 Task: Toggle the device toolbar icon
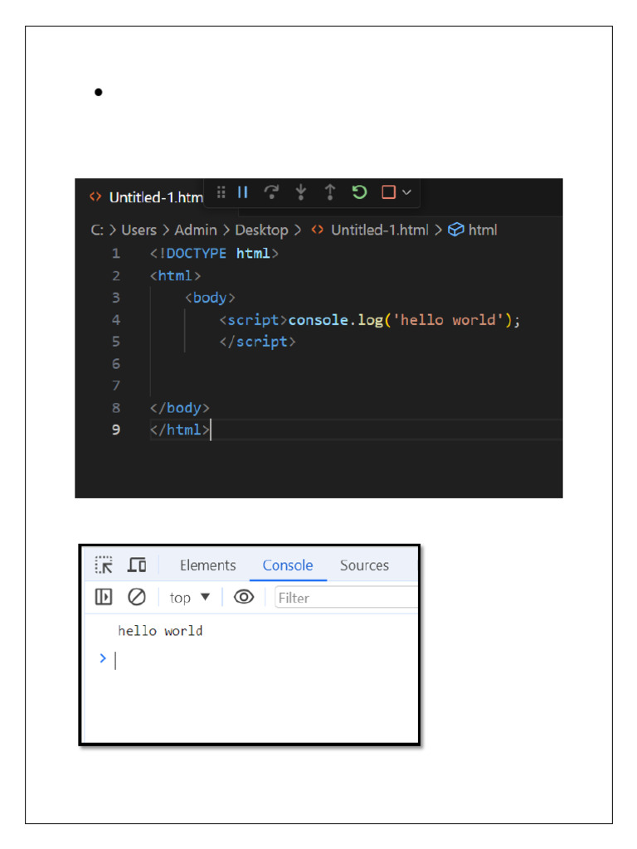click(137, 565)
